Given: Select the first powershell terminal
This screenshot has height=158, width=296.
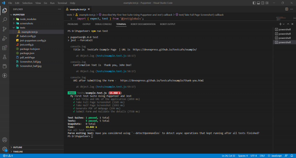Looking at the screenshot, I should 284,30.
